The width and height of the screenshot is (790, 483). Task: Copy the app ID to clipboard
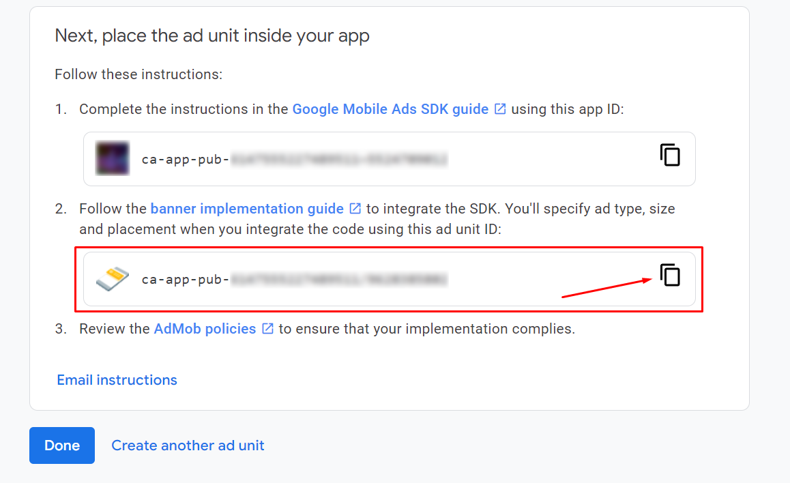coord(670,156)
